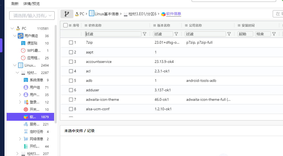Select the 便签贴 sticky notes icon

click(x=23, y=43)
